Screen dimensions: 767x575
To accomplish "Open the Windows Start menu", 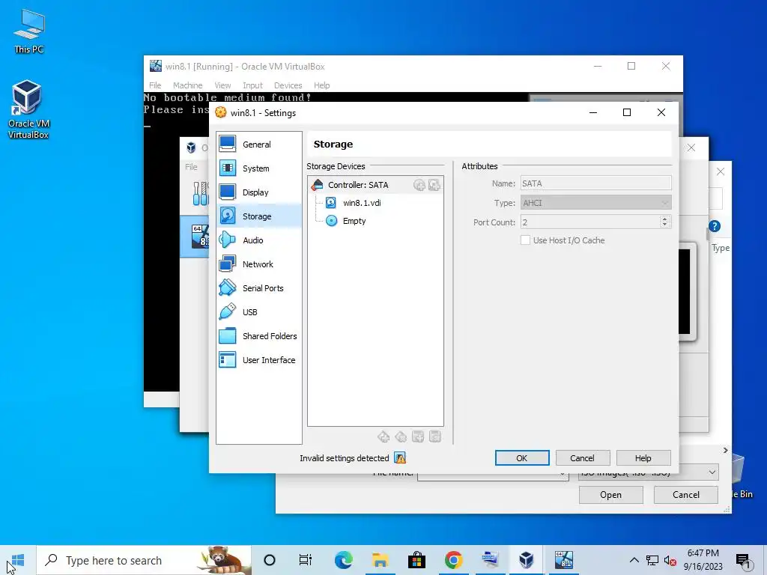I will (x=18, y=560).
